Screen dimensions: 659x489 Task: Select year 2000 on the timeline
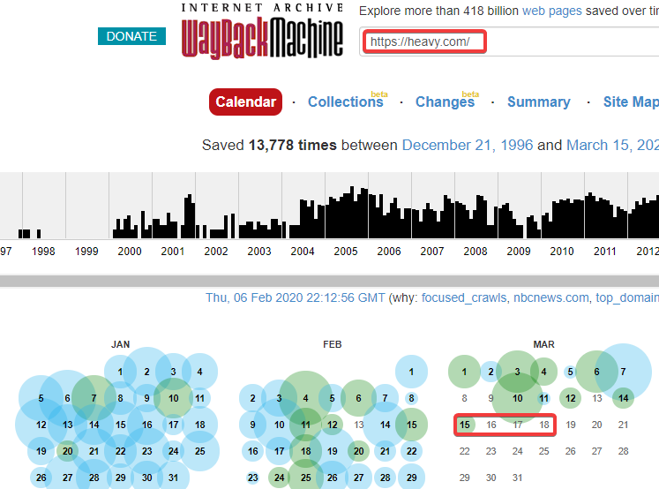coord(130,252)
